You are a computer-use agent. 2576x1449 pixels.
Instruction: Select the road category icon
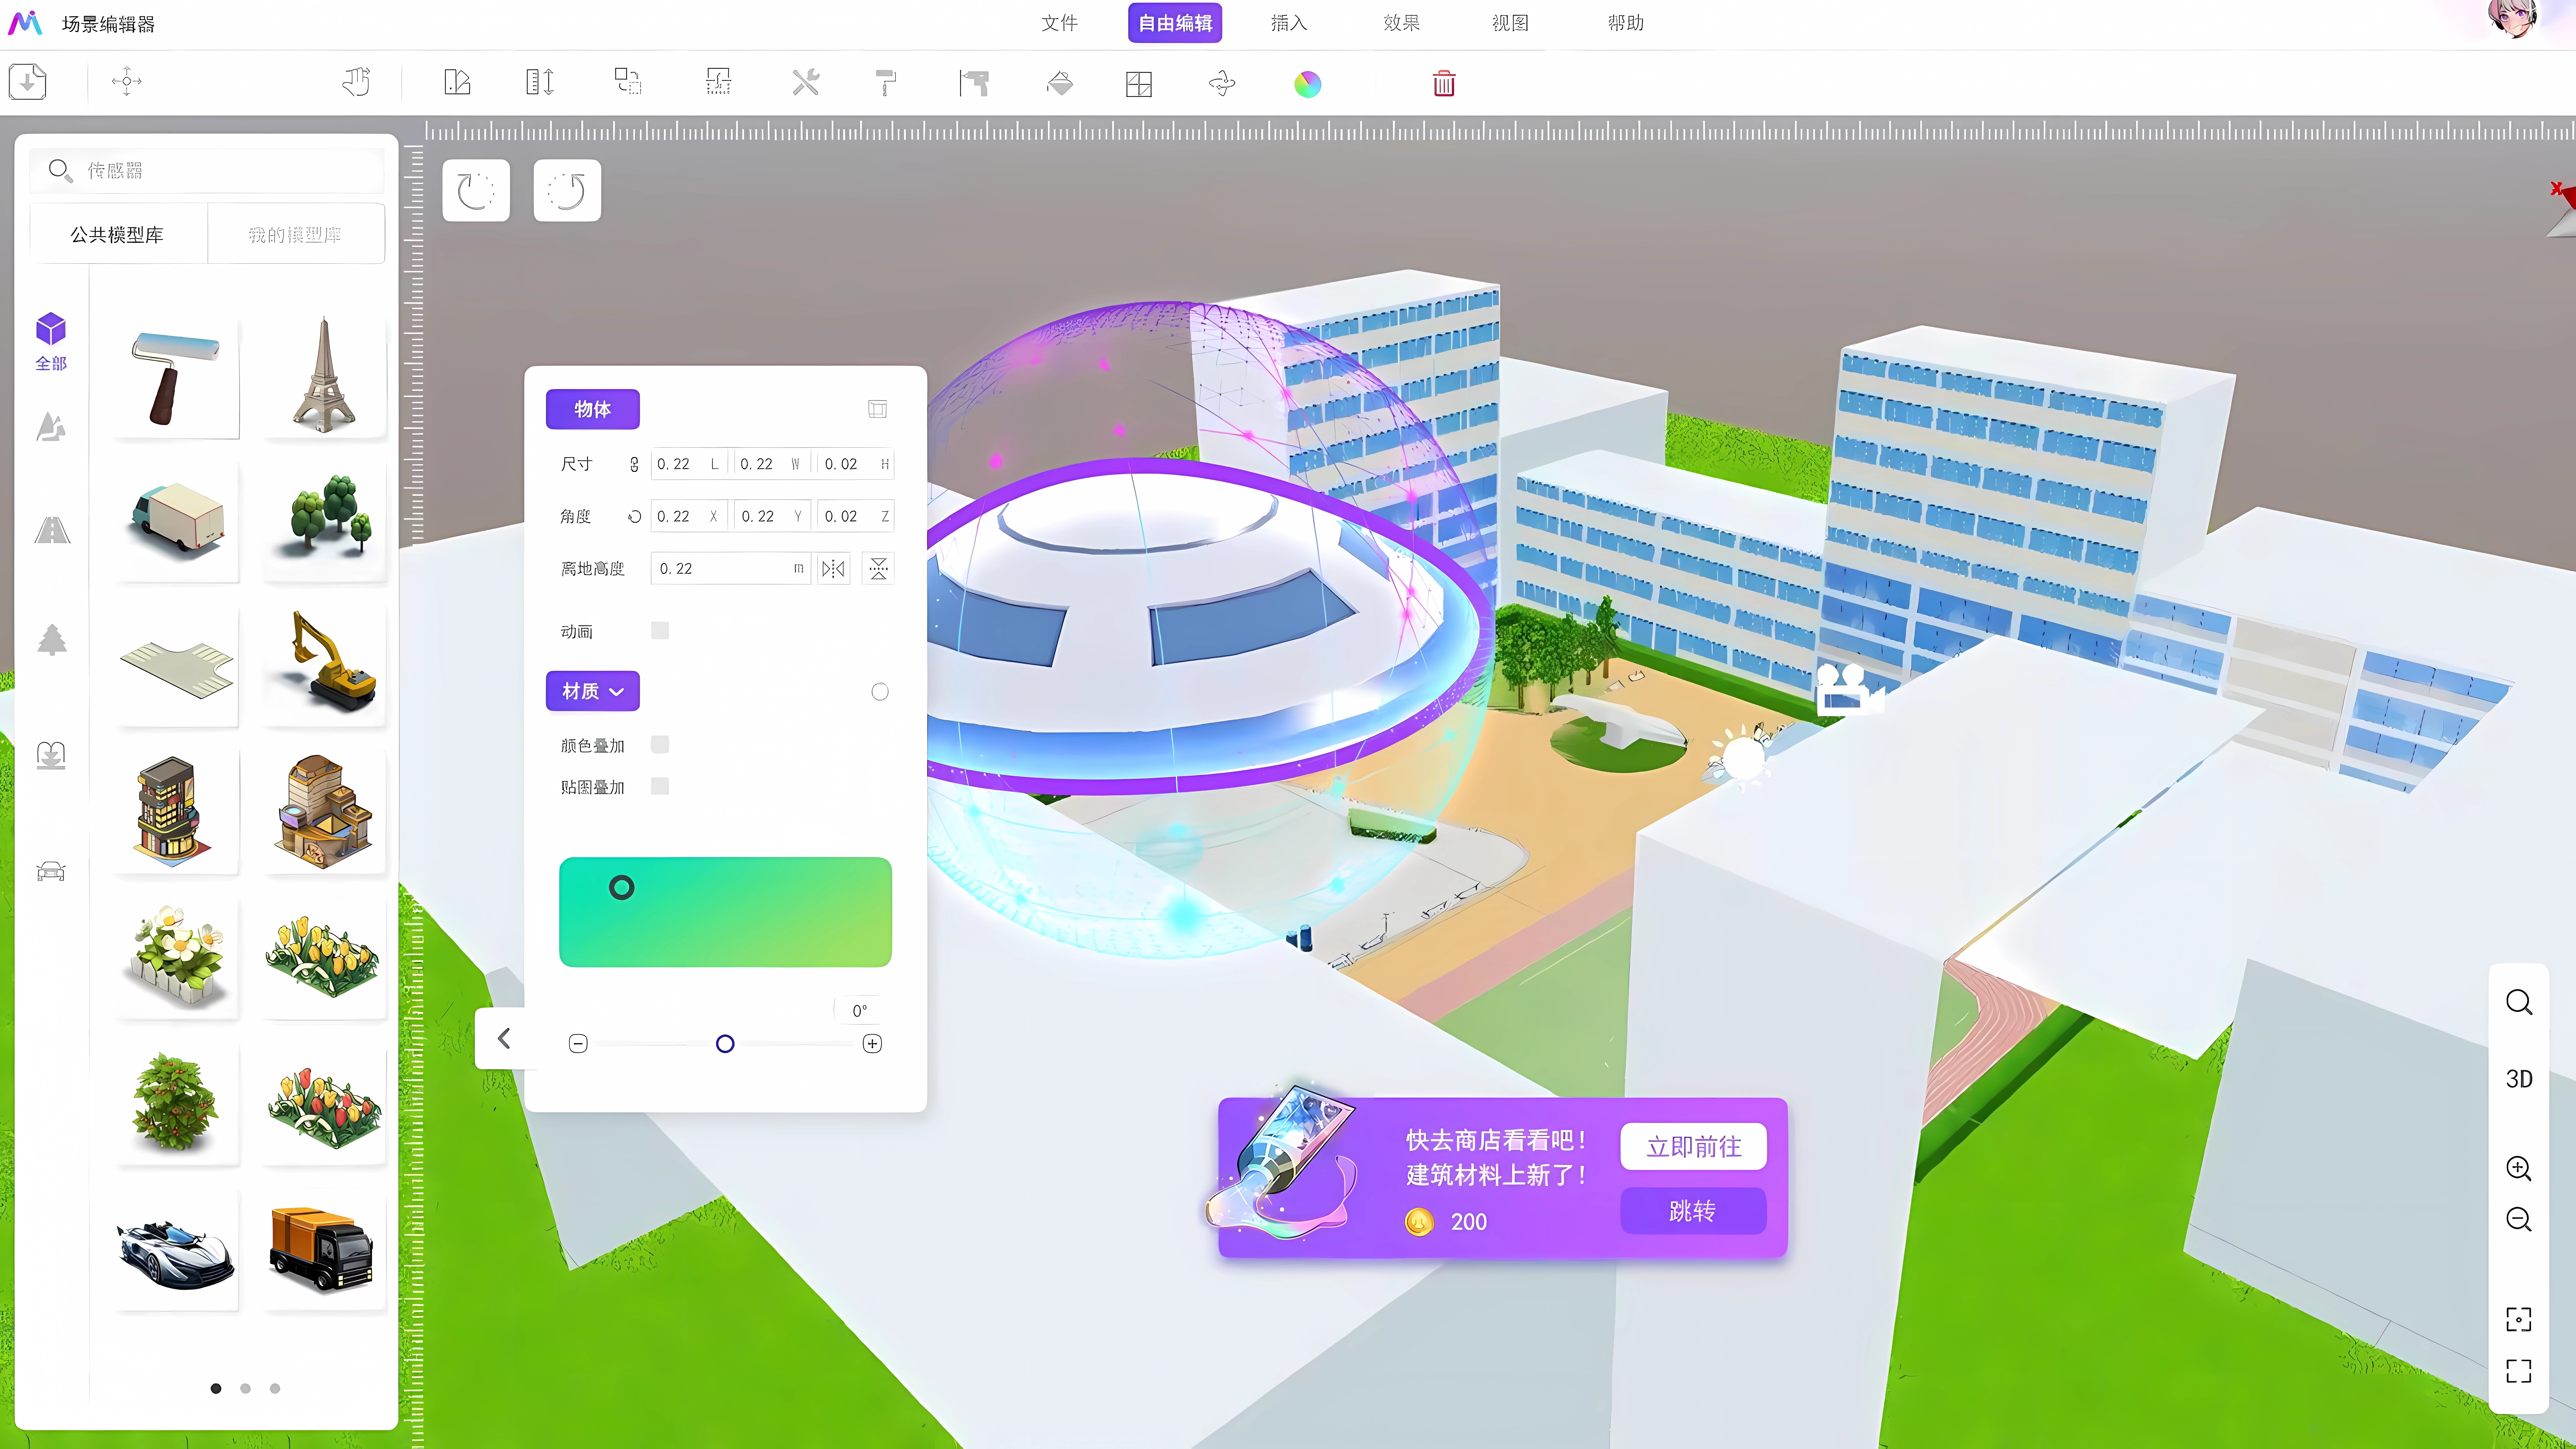click(52, 530)
